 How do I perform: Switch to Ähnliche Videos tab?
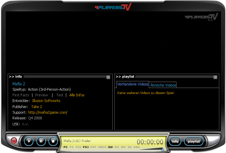pos(163,85)
